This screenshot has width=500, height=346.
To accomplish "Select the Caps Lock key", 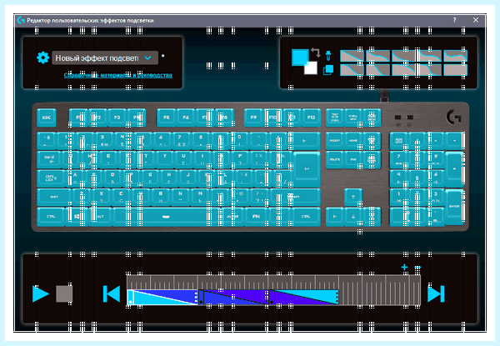I will coord(51,178).
